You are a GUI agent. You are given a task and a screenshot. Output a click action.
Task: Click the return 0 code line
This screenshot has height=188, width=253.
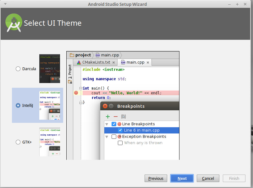(101, 98)
